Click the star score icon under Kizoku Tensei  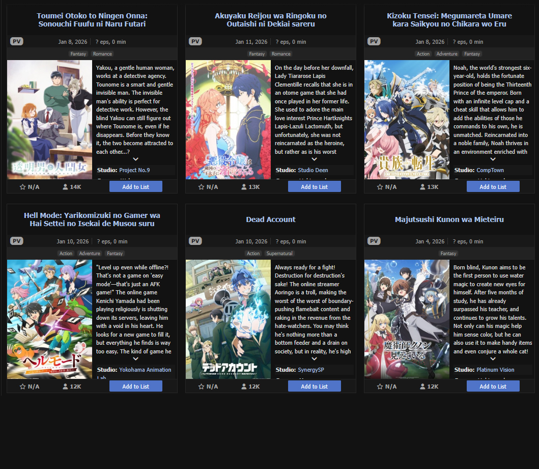coord(380,187)
